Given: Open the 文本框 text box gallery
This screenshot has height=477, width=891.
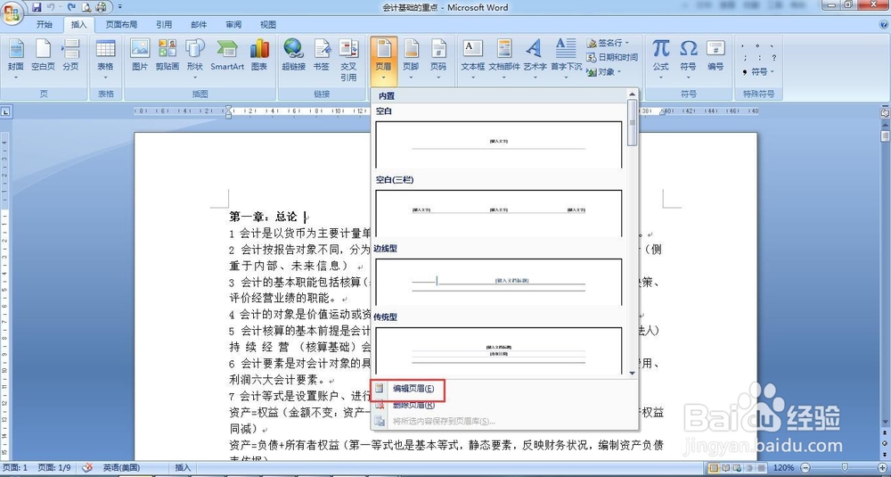Looking at the screenshot, I should coord(473,59).
